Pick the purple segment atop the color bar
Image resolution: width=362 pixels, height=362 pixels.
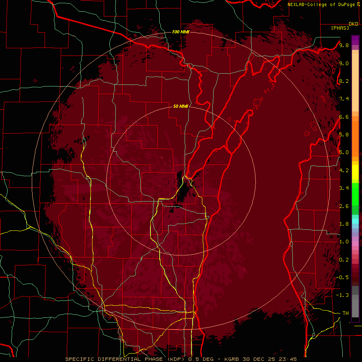[355, 40]
